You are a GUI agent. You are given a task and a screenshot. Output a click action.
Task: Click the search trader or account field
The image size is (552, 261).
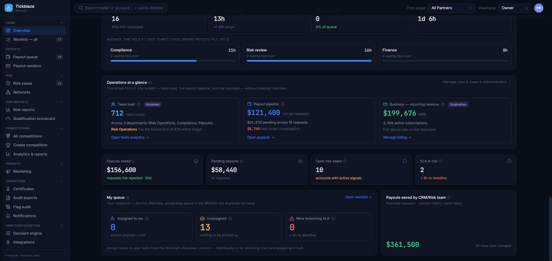[x=121, y=8]
